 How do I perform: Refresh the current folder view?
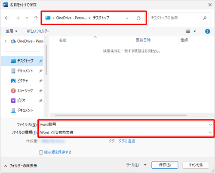[x=138, y=18]
